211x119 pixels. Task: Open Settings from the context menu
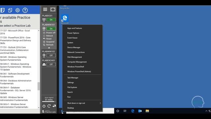(x=71, y=82)
